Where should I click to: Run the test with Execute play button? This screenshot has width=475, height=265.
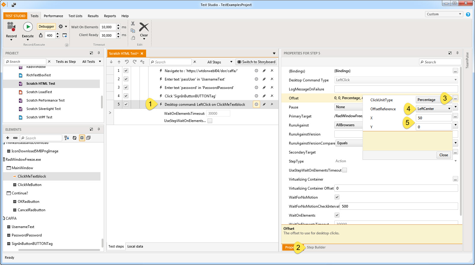point(28,27)
